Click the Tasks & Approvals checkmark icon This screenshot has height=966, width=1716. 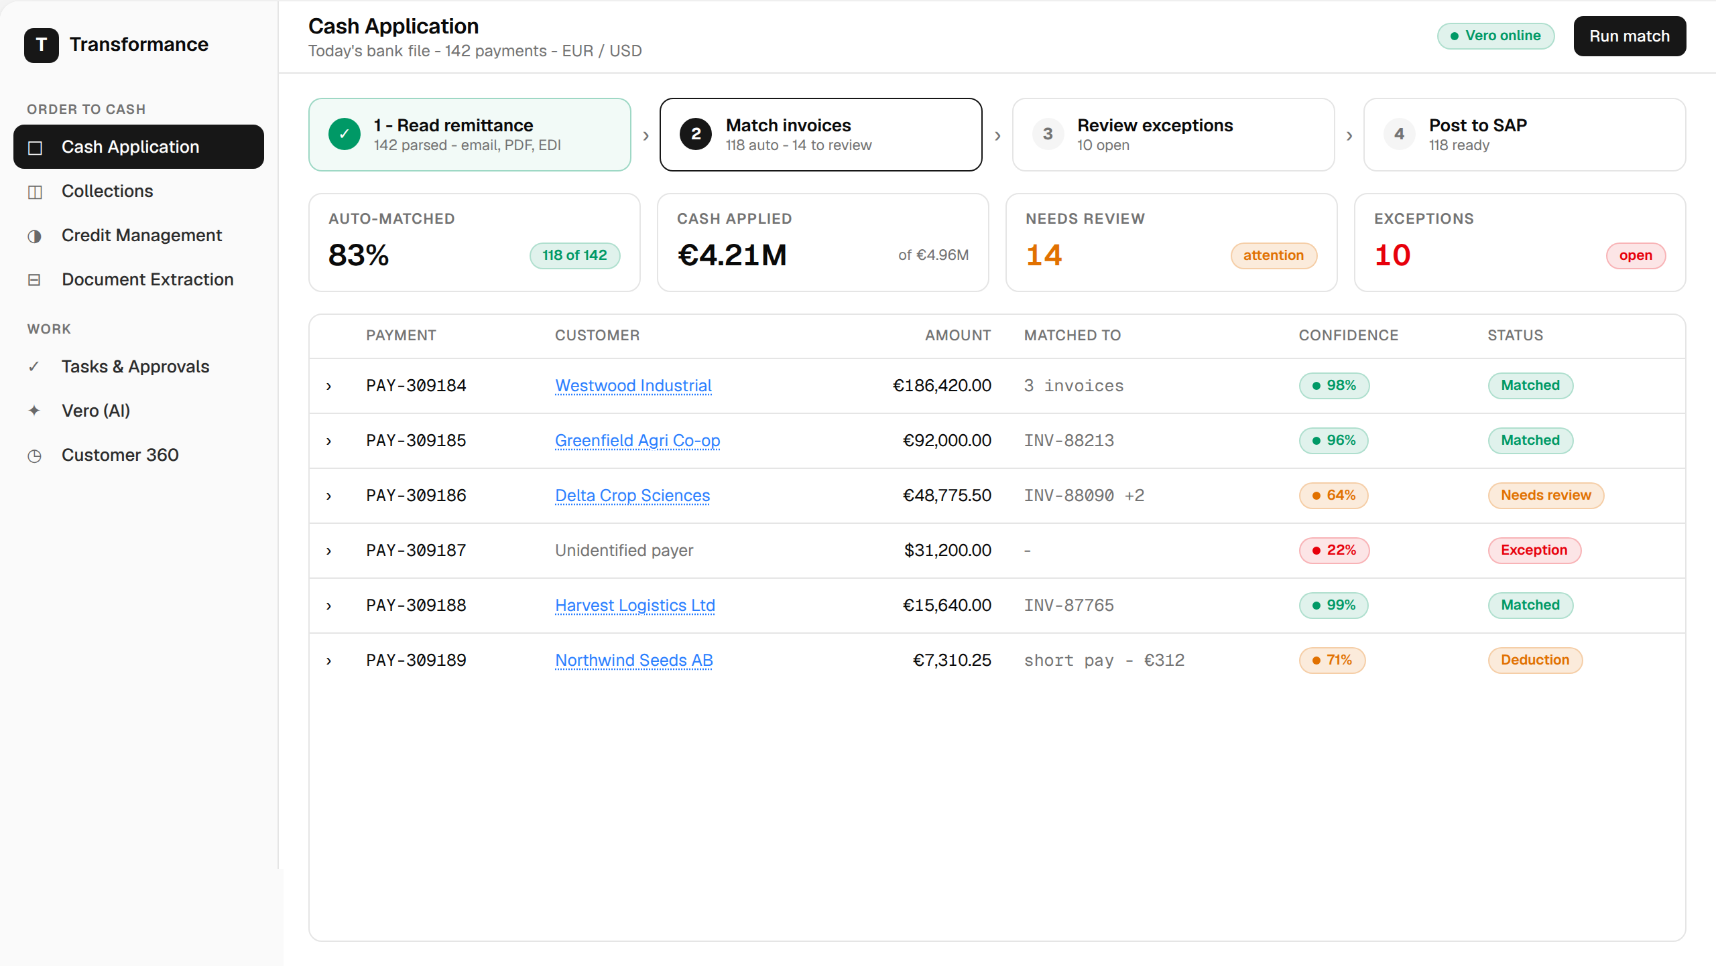pos(35,367)
